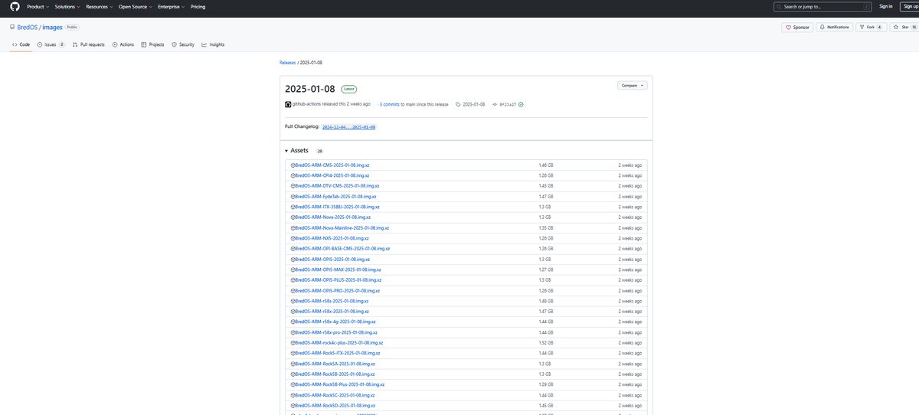Click package icon of BredOS-ARM-NX5 asset
The image size is (919, 415).
pos(293,238)
